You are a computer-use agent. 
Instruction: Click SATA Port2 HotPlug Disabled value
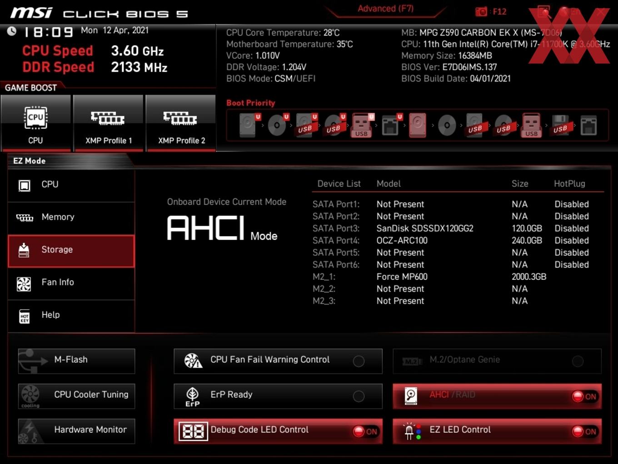click(x=572, y=216)
